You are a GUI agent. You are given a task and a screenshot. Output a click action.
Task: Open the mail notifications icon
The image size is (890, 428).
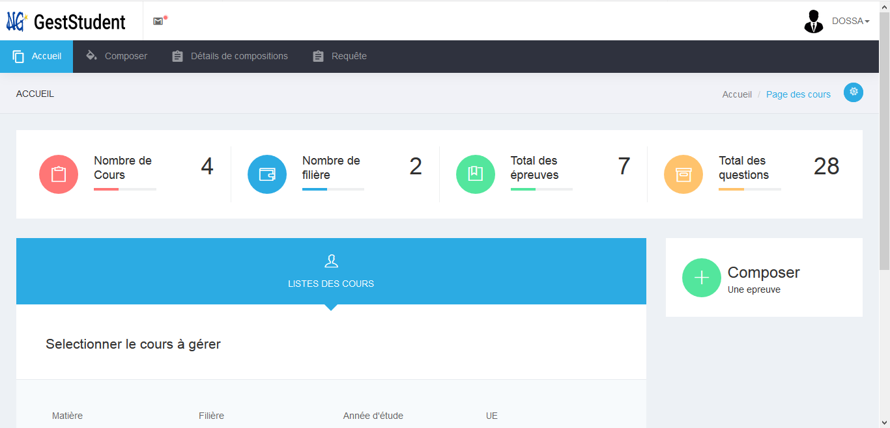click(158, 21)
